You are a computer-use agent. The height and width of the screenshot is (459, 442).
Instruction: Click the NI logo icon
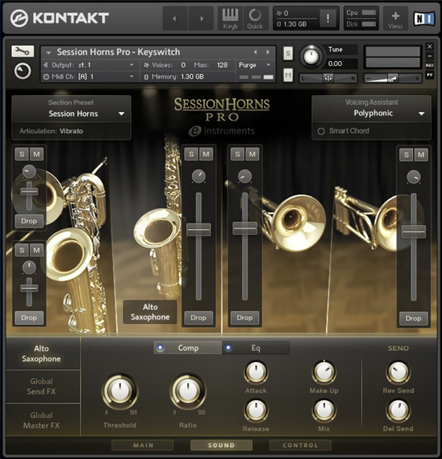423,19
